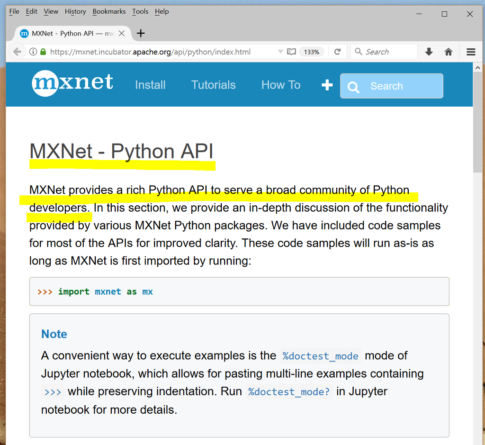
Task: Open the Help menu
Action: (x=162, y=12)
